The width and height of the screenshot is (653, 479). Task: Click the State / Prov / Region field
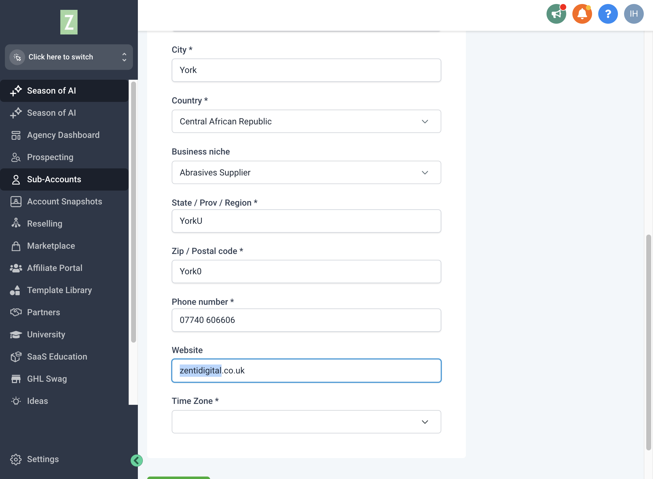[306, 221]
